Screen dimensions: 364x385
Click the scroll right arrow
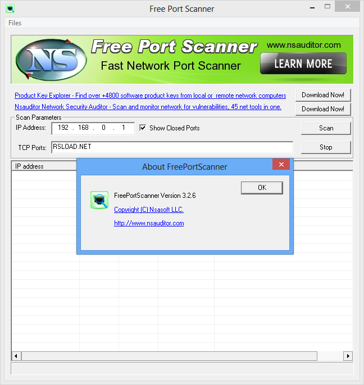348,356
